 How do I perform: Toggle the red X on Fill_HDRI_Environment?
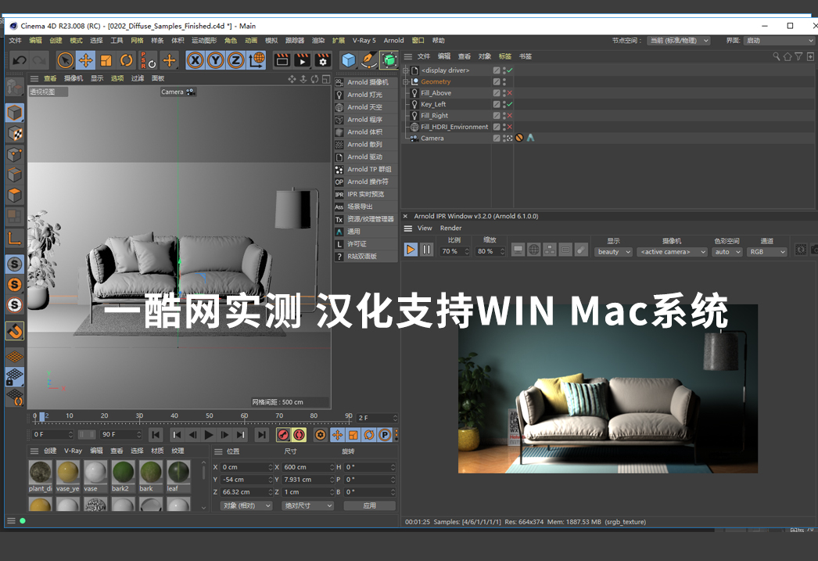[x=510, y=127]
